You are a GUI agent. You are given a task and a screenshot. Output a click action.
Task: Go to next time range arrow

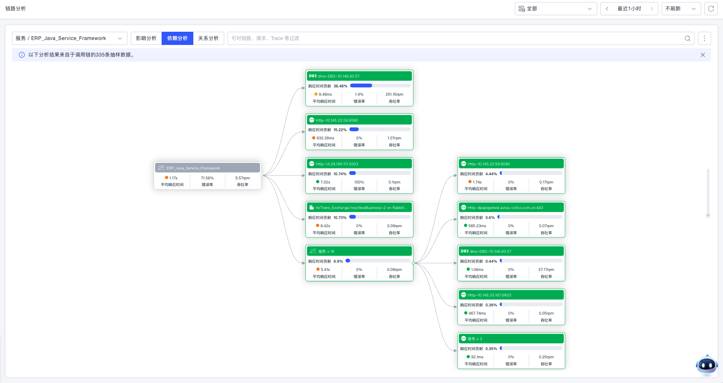[652, 9]
